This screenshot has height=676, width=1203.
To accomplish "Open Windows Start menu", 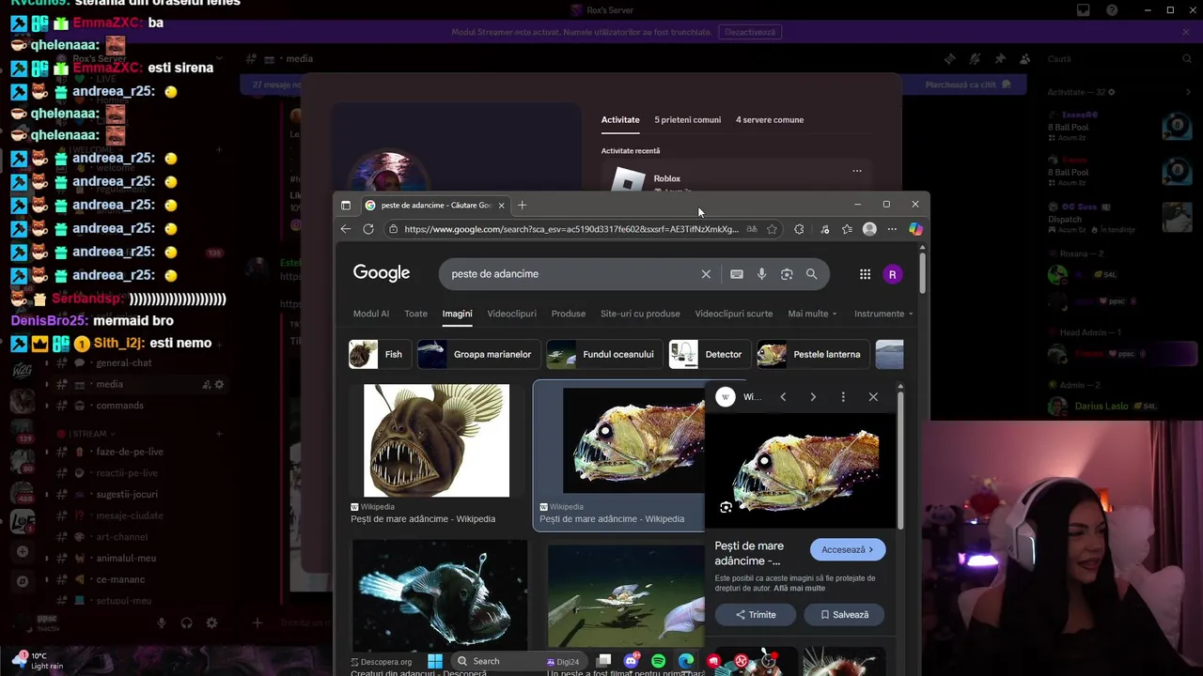I will (x=435, y=661).
